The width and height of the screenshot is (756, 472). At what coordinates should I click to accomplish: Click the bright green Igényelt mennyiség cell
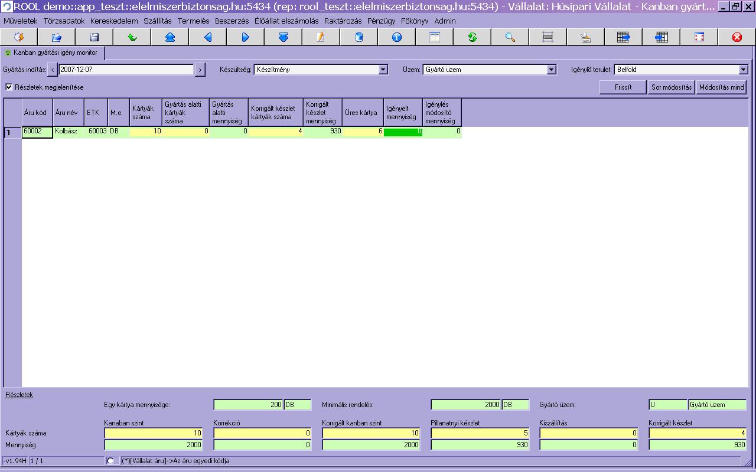point(403,132)
